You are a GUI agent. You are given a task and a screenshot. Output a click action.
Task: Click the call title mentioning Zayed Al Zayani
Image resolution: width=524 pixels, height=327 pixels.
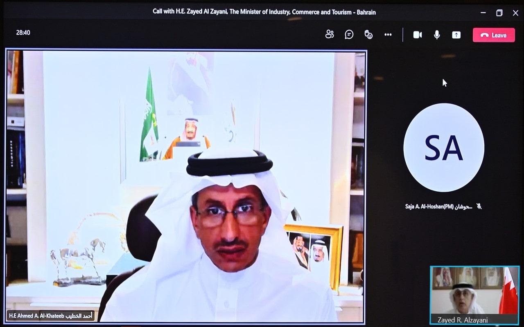(264, 12)
